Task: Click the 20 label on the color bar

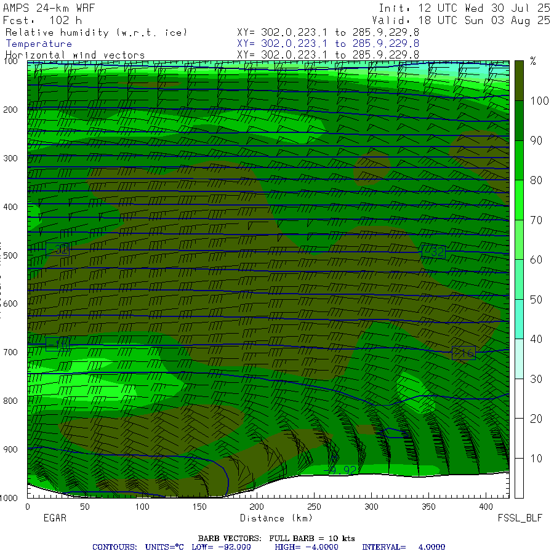Action: (x=536, y=419)
